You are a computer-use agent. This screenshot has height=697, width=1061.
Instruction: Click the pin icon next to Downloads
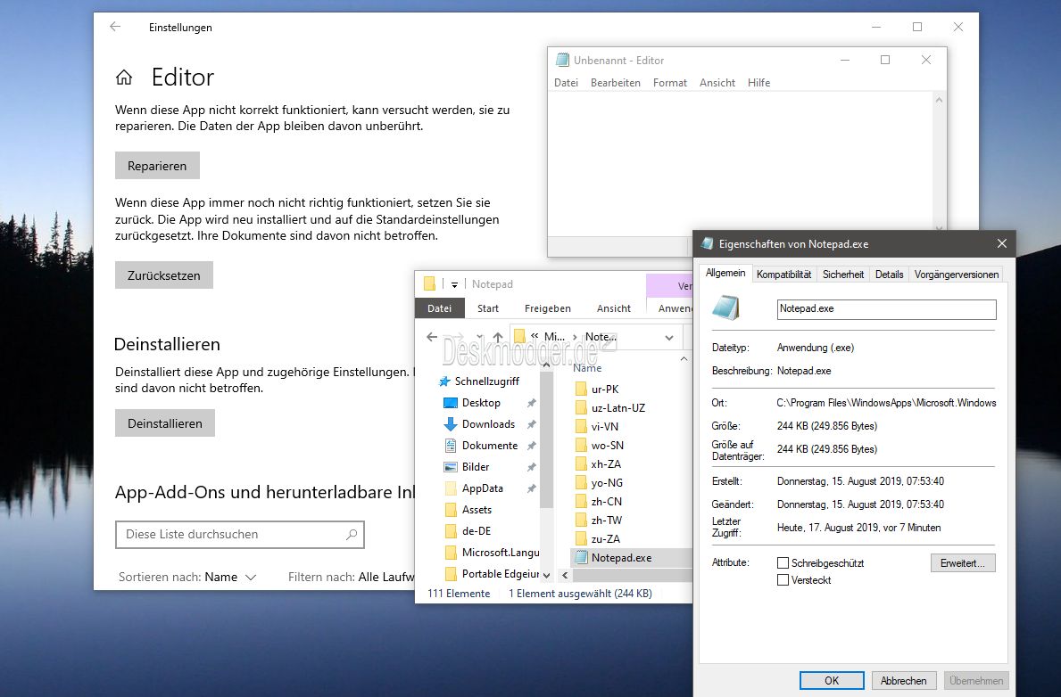532,424
